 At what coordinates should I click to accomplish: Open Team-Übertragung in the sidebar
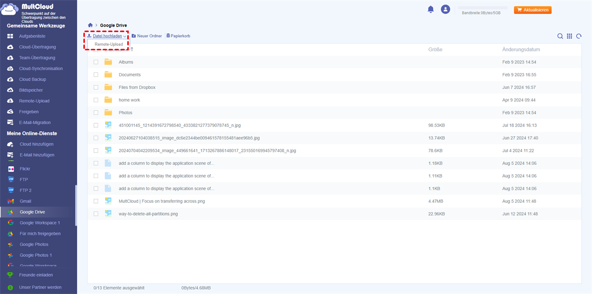point(37,58)
